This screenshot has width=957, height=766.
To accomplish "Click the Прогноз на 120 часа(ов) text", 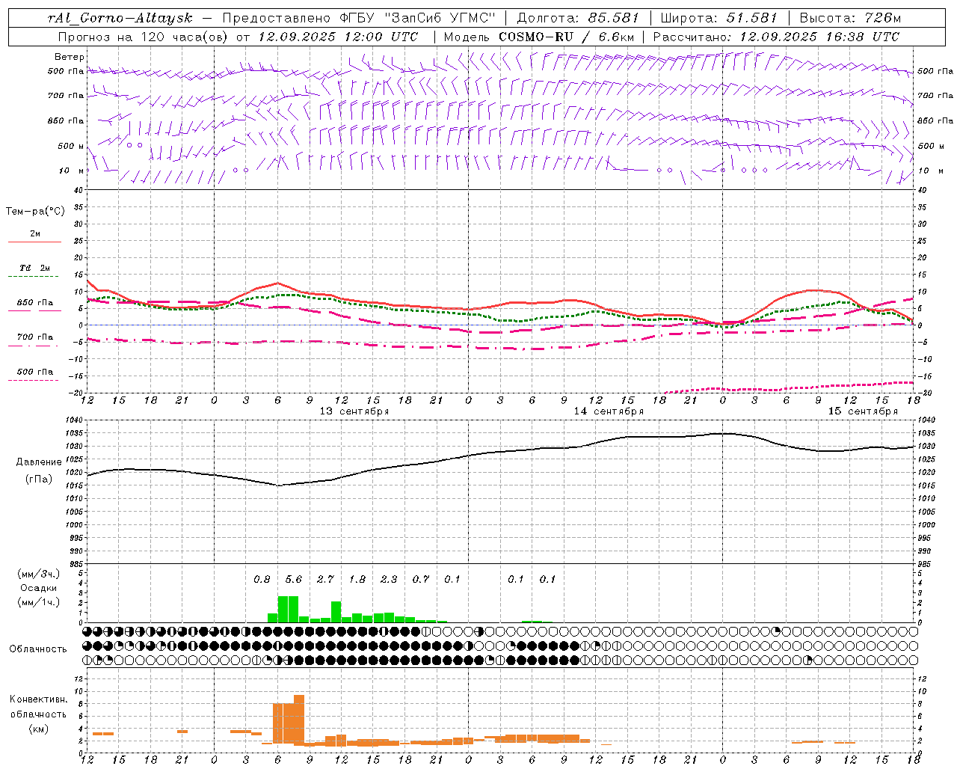I will (144, 37).
